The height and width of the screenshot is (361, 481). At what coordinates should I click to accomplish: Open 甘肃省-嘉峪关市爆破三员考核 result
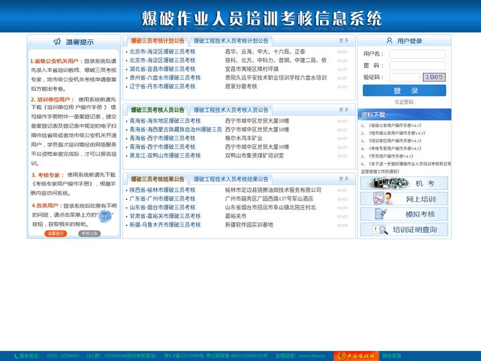[165, 216]
